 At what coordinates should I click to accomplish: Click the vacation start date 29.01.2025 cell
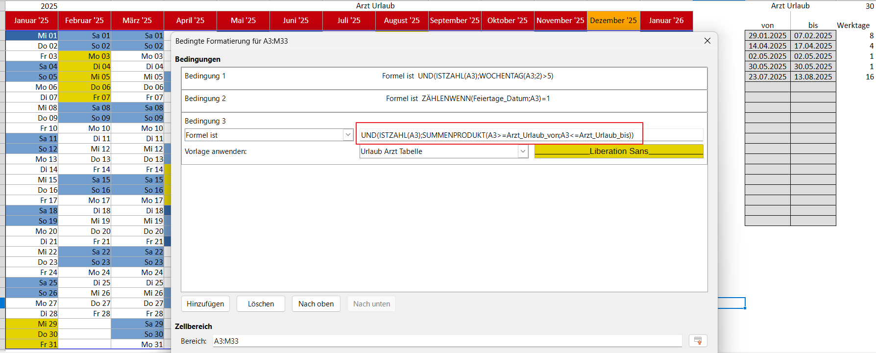[767, 36]
